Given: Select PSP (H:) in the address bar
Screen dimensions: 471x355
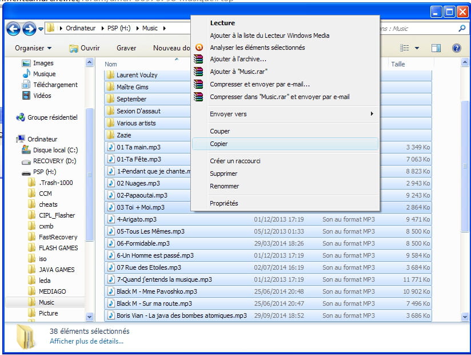Looking at the screenshot, I should pyautogui.click(x=119, y=28).
